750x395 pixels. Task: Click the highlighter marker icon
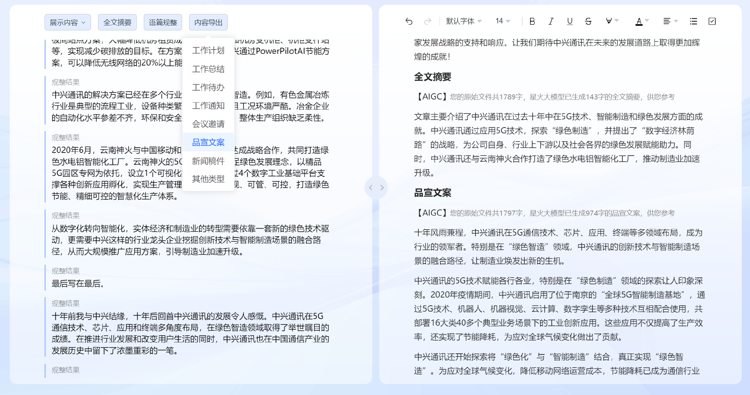pyautogui.click(x=609, y=21)
